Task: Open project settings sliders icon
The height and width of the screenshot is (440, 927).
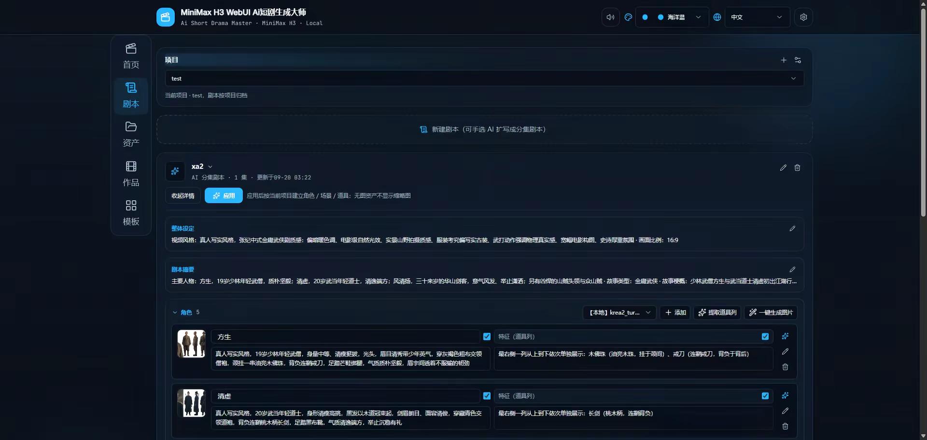Action: coord(798,60)
